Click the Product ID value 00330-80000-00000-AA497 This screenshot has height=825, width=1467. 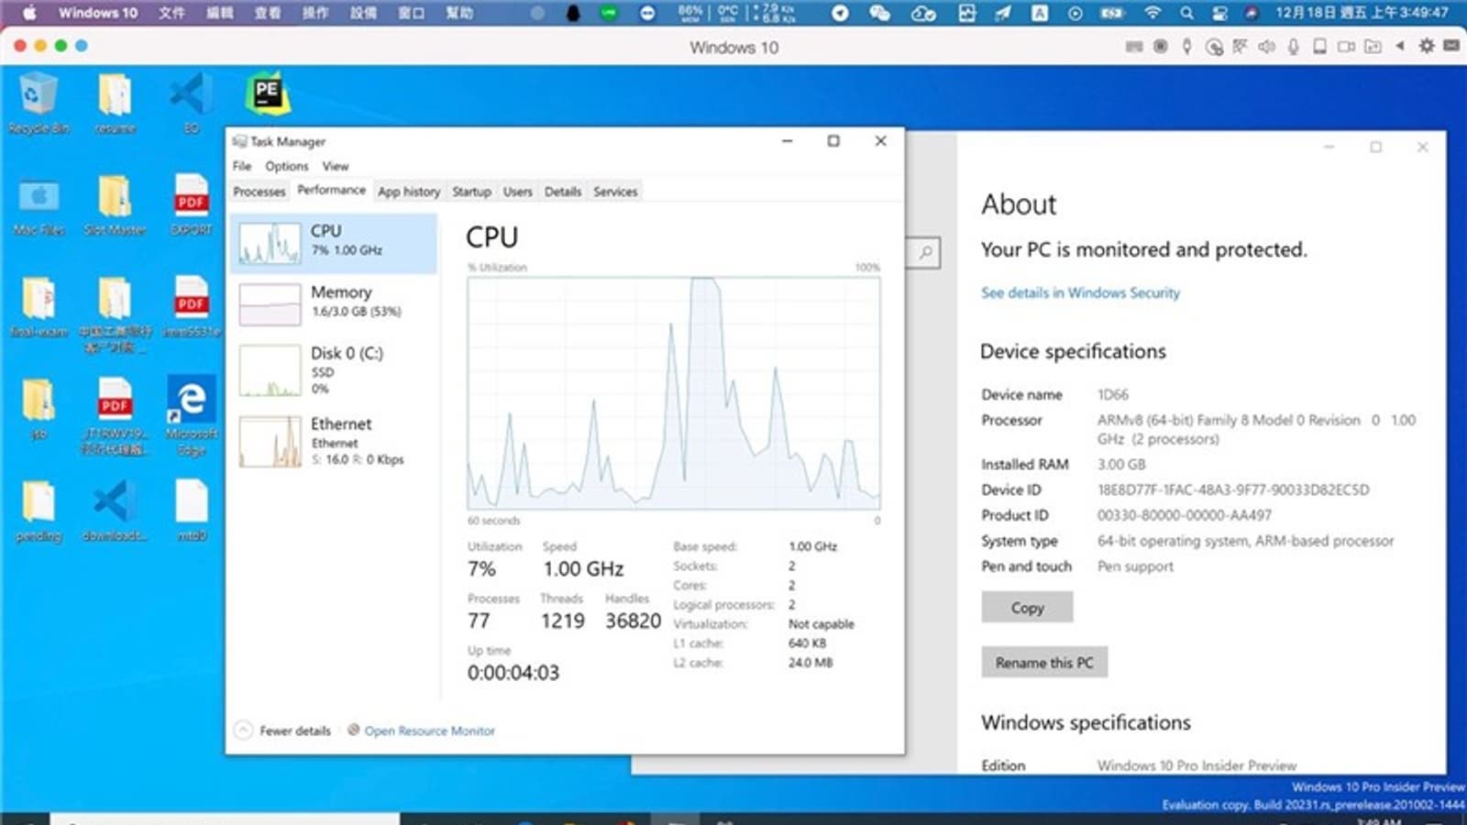[1185, 515]
